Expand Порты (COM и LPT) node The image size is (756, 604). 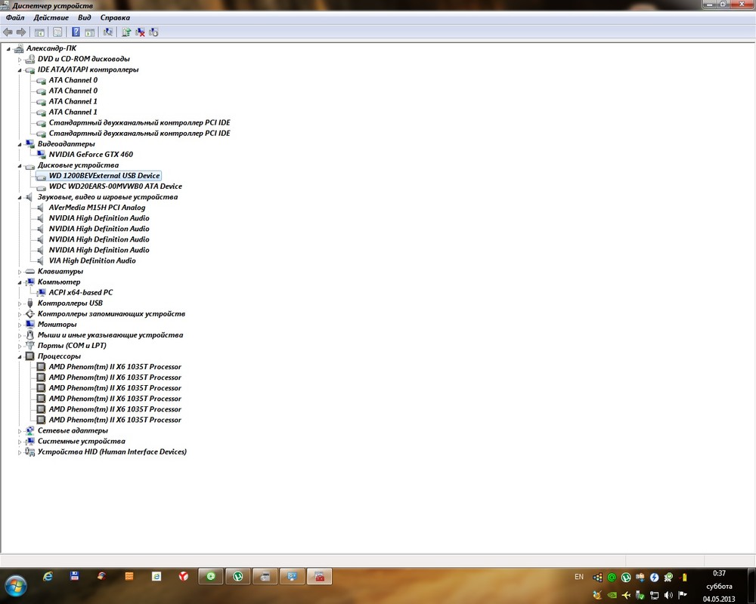[x=20, y=346]
